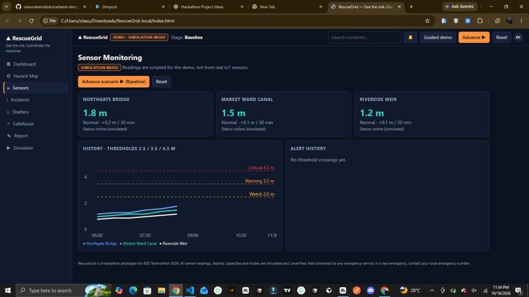Click the blue document extension icon
Image resolution: width=529 pixels, height=297 pixels.
tap(444, 21)
